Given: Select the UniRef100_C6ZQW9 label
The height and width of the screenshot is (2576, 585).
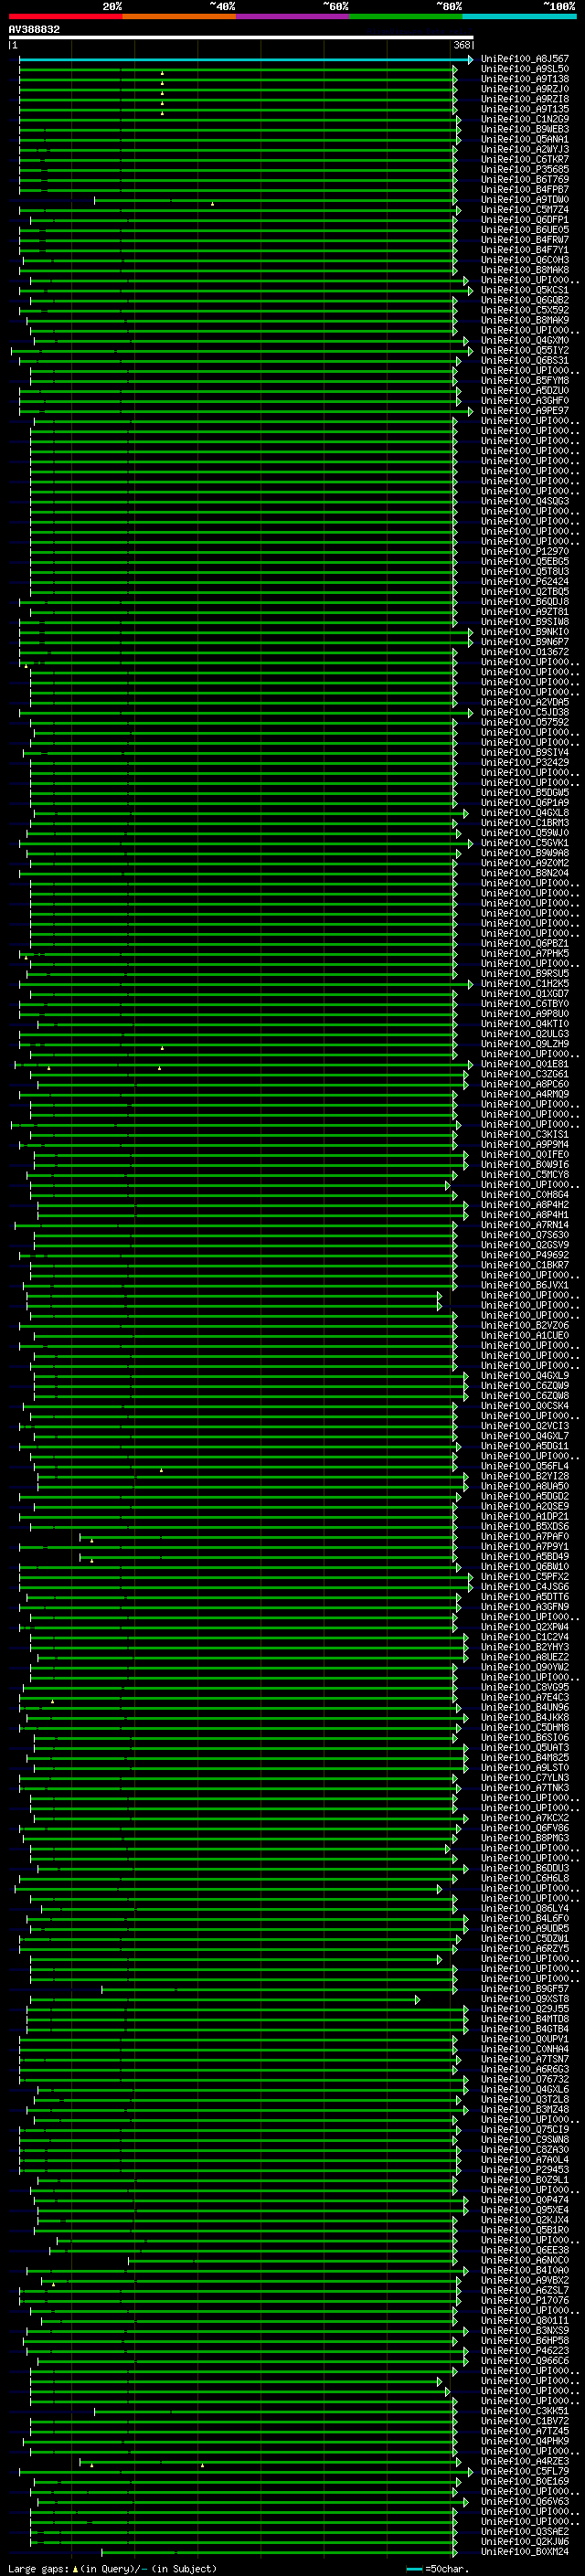Looking at the screenshot, I should (x=525, y=1386).
